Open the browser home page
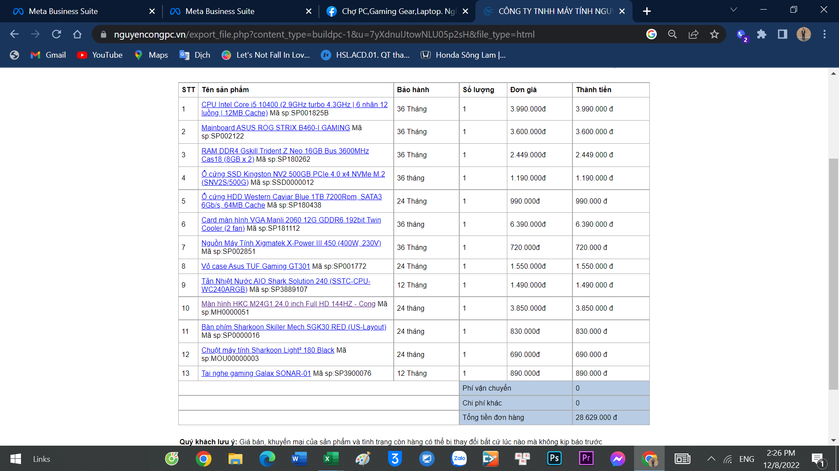Image resolution: width=839 pixels, height=471 pixels. coord(77,34)
